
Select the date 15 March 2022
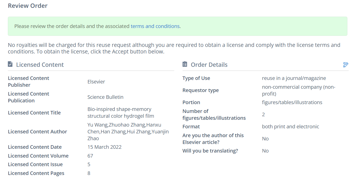point(104,147)
